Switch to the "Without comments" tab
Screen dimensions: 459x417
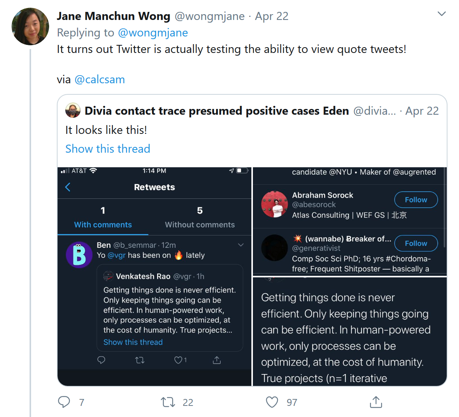(x=200, y=224)
